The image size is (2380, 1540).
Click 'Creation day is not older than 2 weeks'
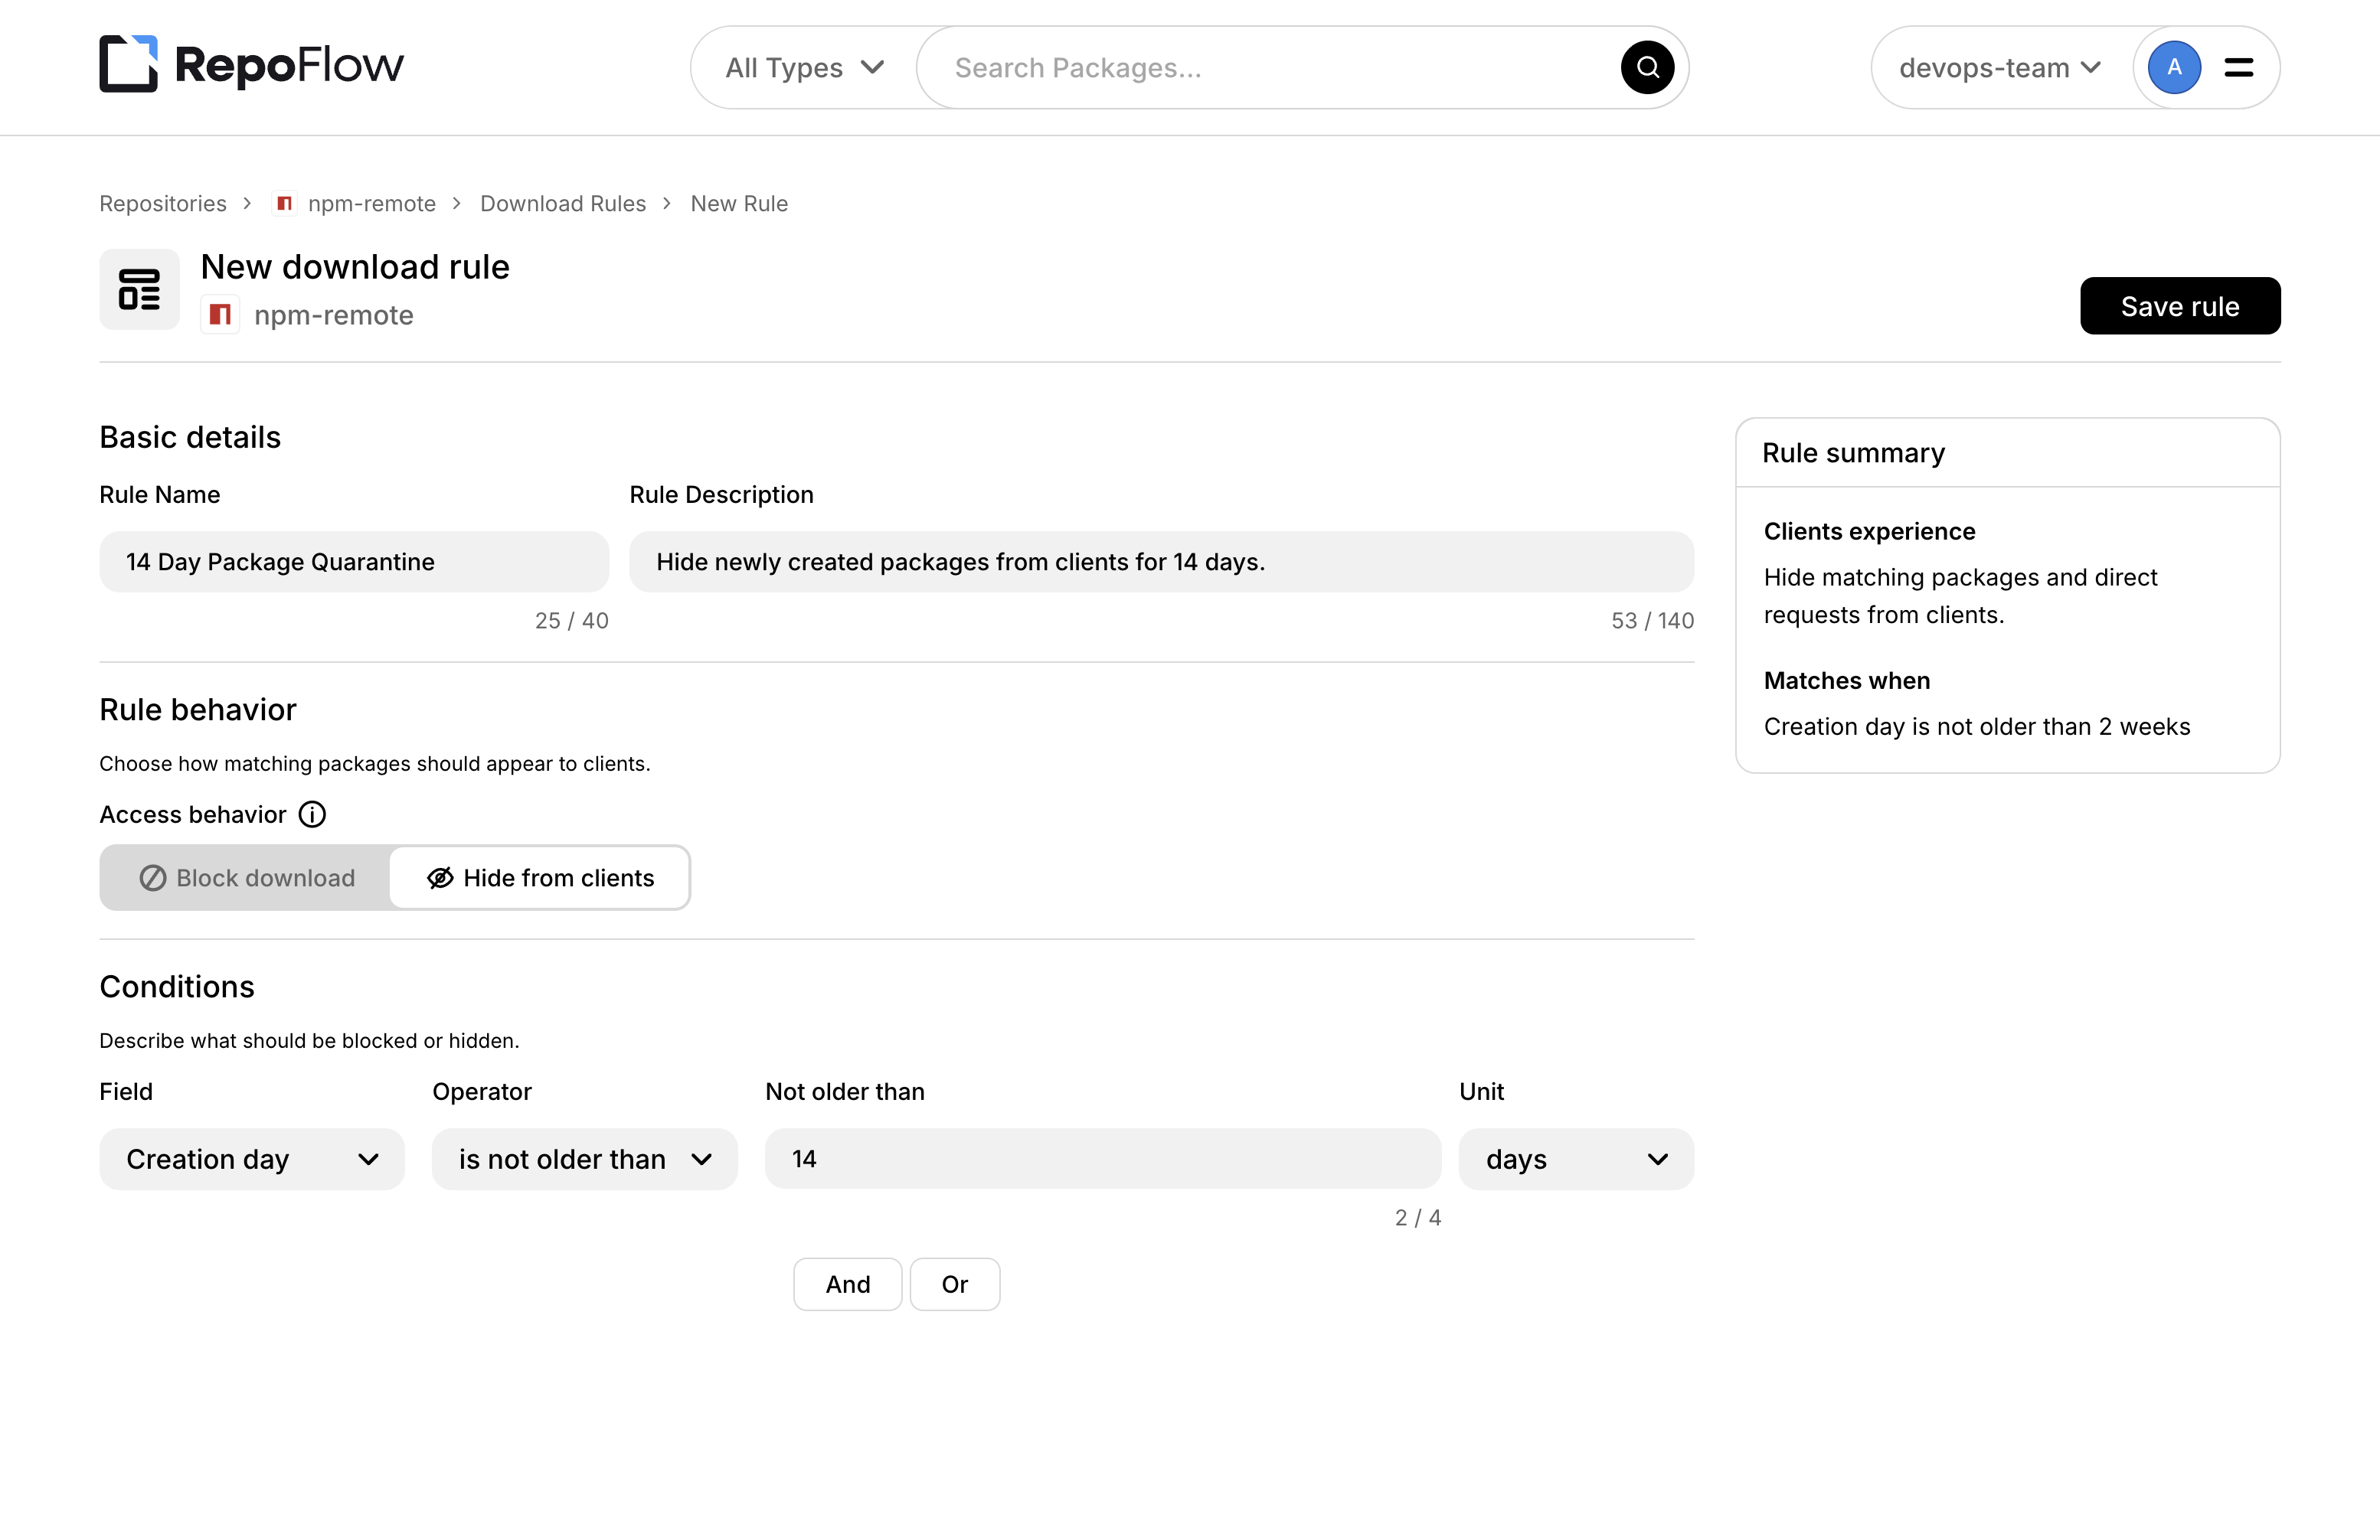click(x=1977, y=726)
